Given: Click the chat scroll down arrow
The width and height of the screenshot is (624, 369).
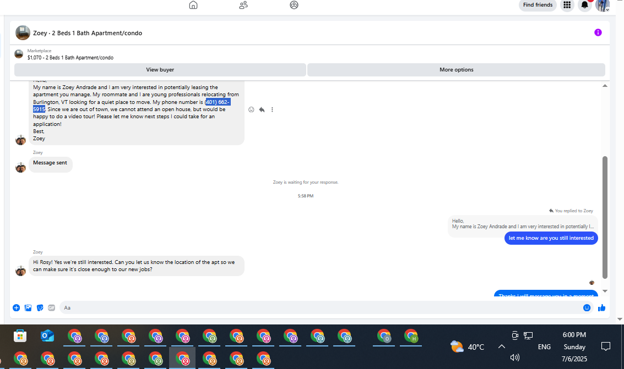Looking at the screenshot, I should tap(605, 291).
